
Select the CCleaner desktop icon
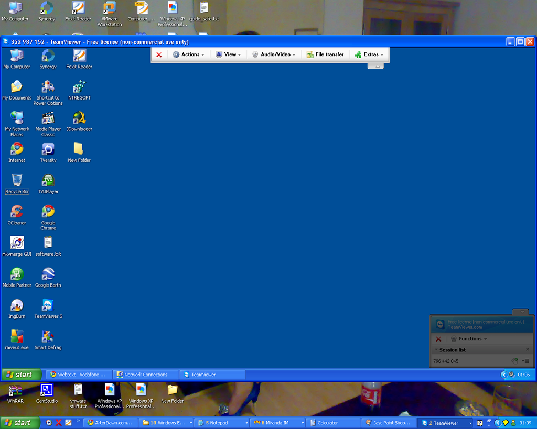(x=17, y=215)
